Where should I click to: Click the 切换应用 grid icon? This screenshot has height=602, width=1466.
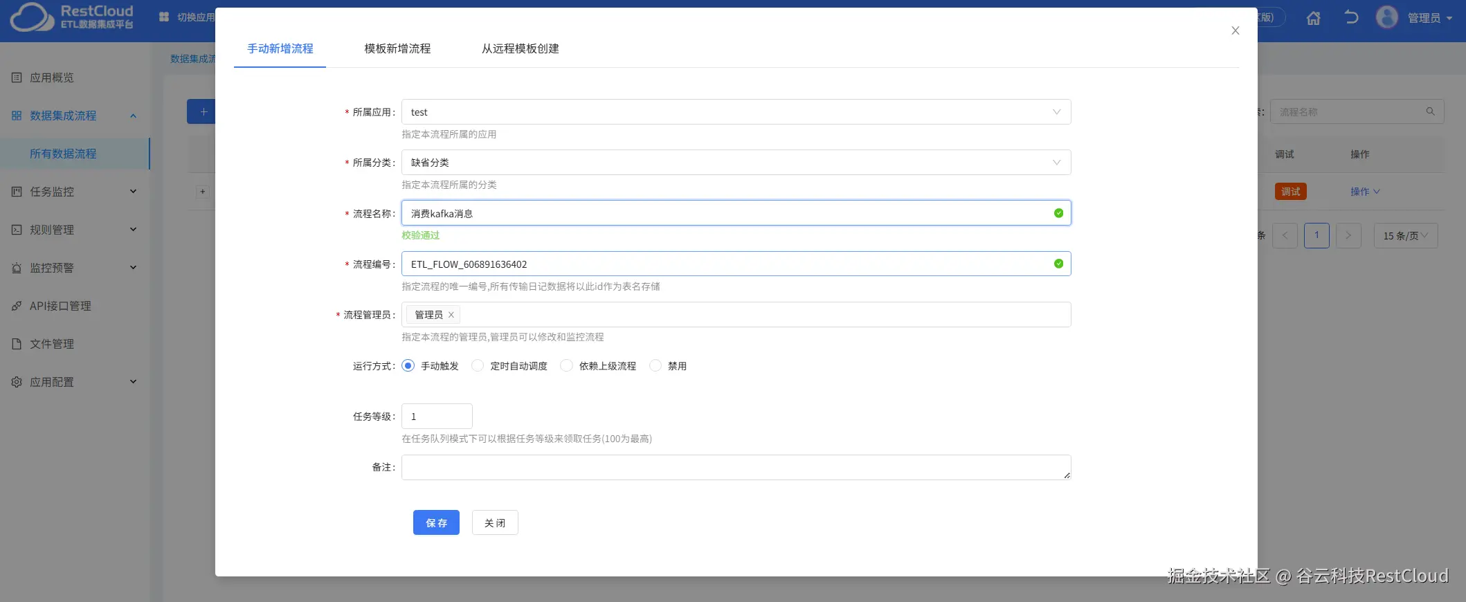pos(164,17)
